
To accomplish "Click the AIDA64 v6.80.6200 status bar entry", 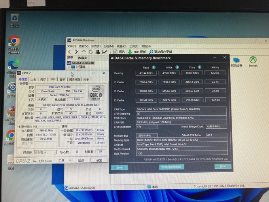I will coord(80,188).
